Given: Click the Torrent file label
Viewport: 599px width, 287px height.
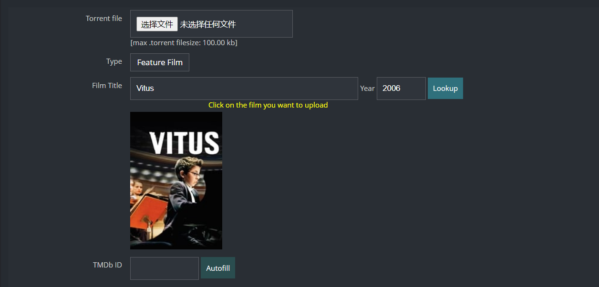Looking at the screenshot, I should (104, 19).
